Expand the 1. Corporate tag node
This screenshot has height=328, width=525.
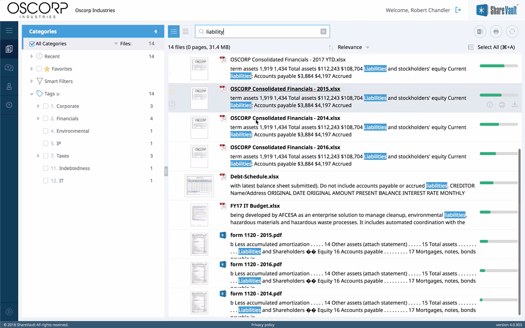38,106
